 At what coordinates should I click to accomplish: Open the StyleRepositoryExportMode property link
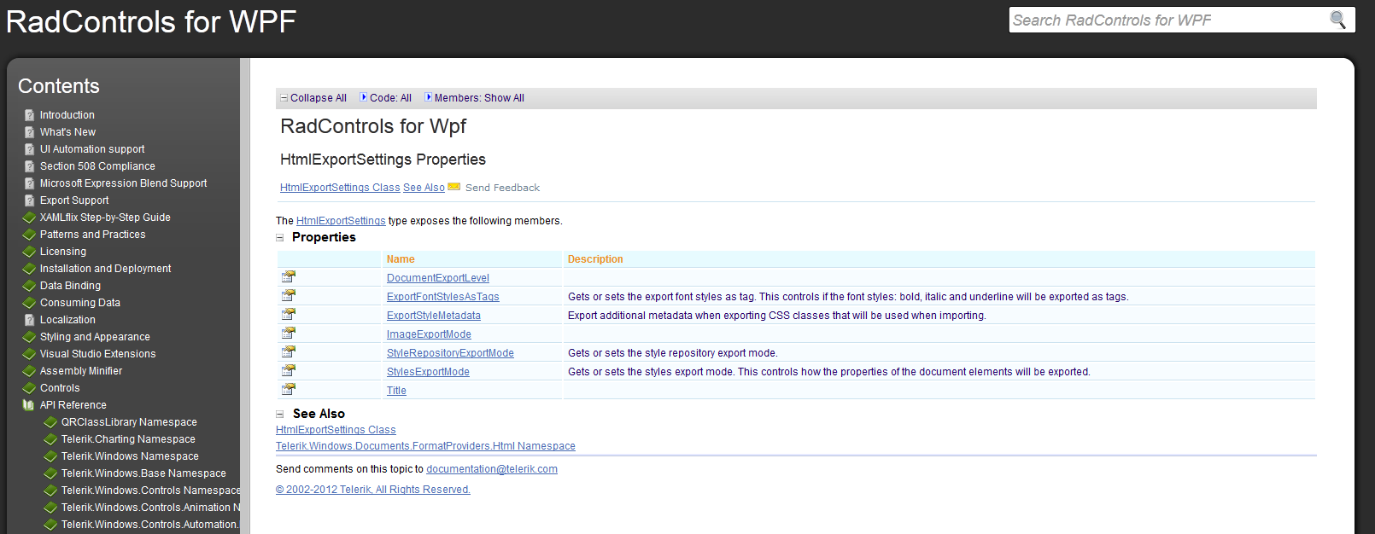click(450, 353)
